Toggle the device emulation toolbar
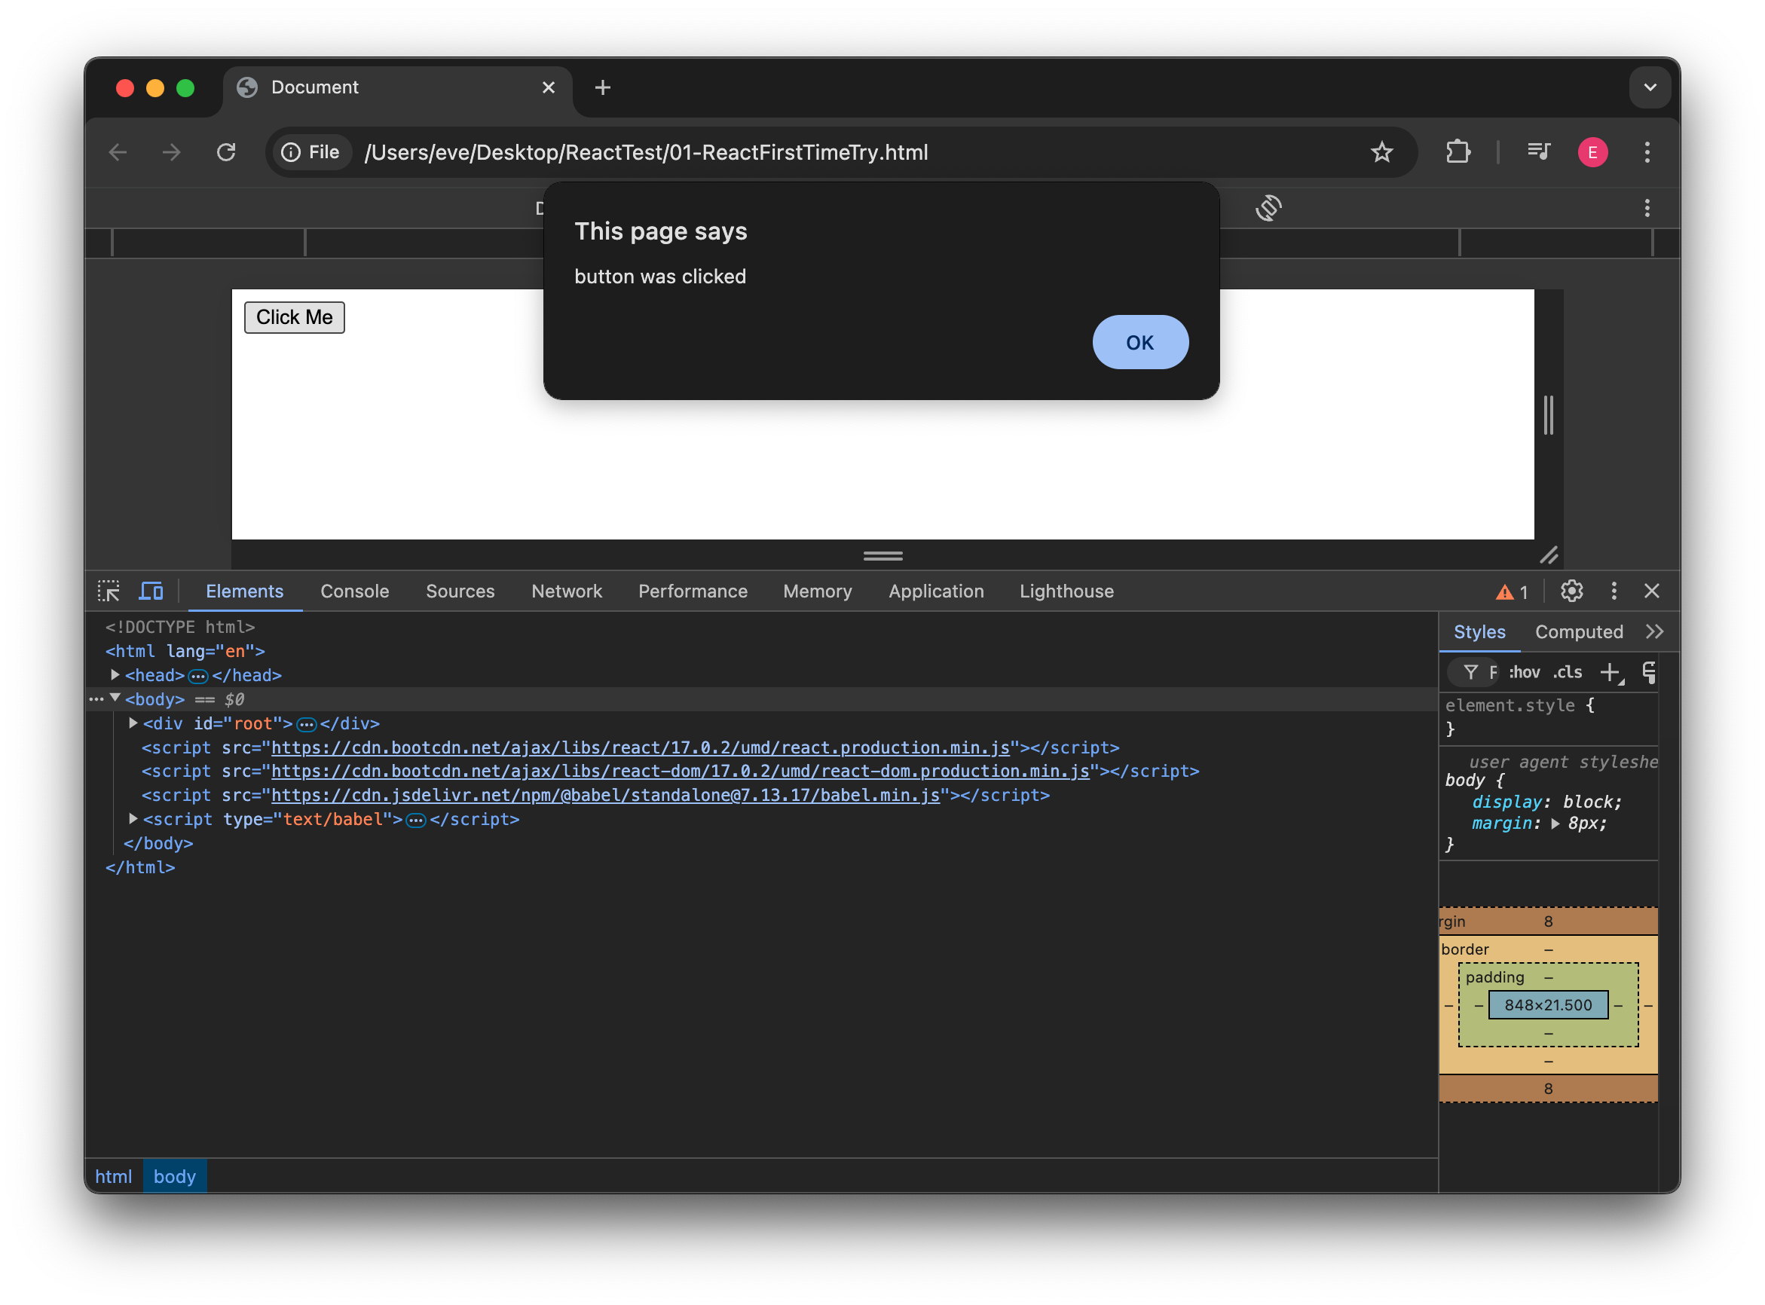The image size is (1765, 1305). click(x=151, y=591)
